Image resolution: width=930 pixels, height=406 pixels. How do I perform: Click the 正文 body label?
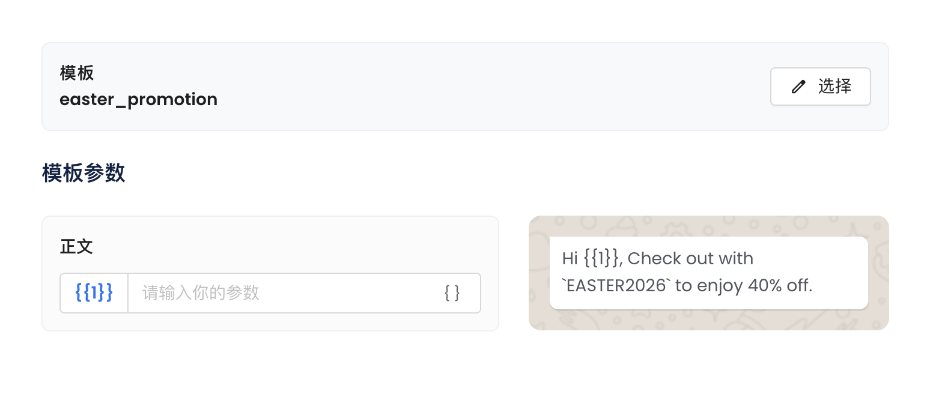pyautogui.click(x=77, y=247)
